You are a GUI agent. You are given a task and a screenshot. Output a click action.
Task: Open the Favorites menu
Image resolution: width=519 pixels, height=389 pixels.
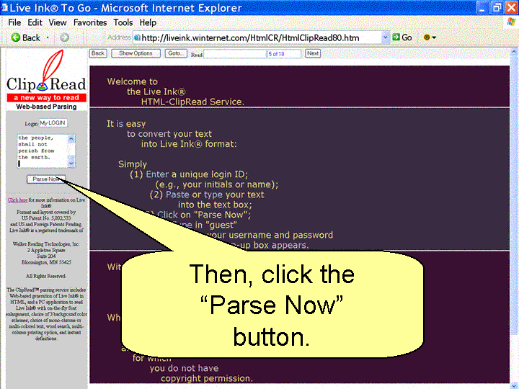90,22
